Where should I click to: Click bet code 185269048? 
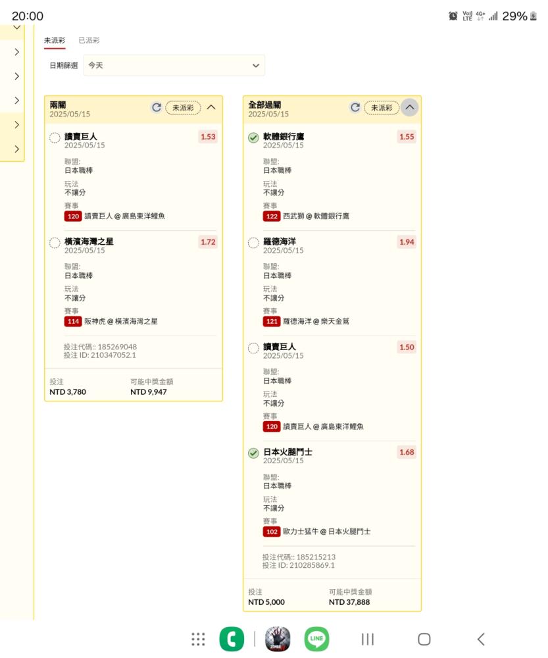pos(117,347)
